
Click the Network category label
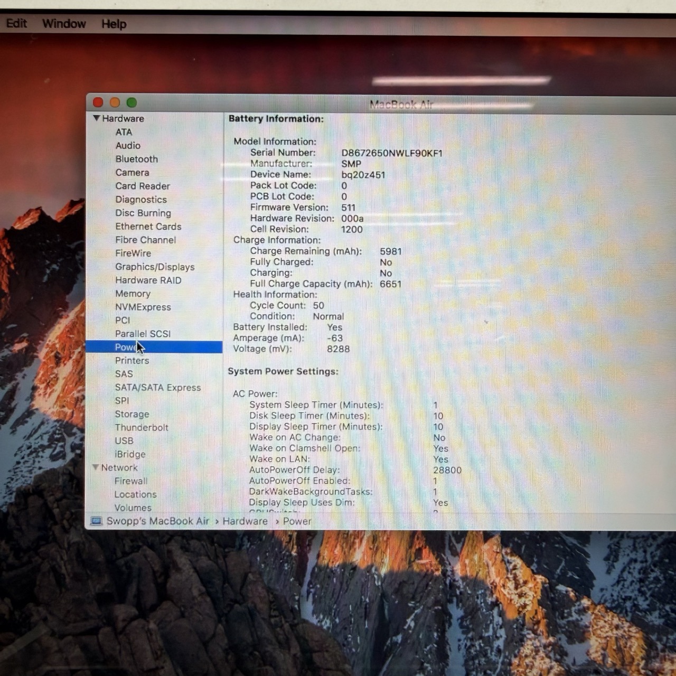(119, 468)
